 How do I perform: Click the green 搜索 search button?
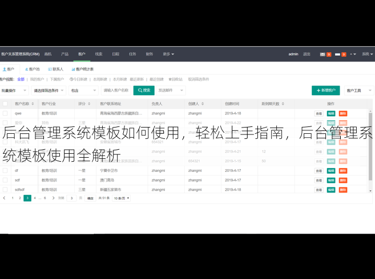[x=144, y=91]
